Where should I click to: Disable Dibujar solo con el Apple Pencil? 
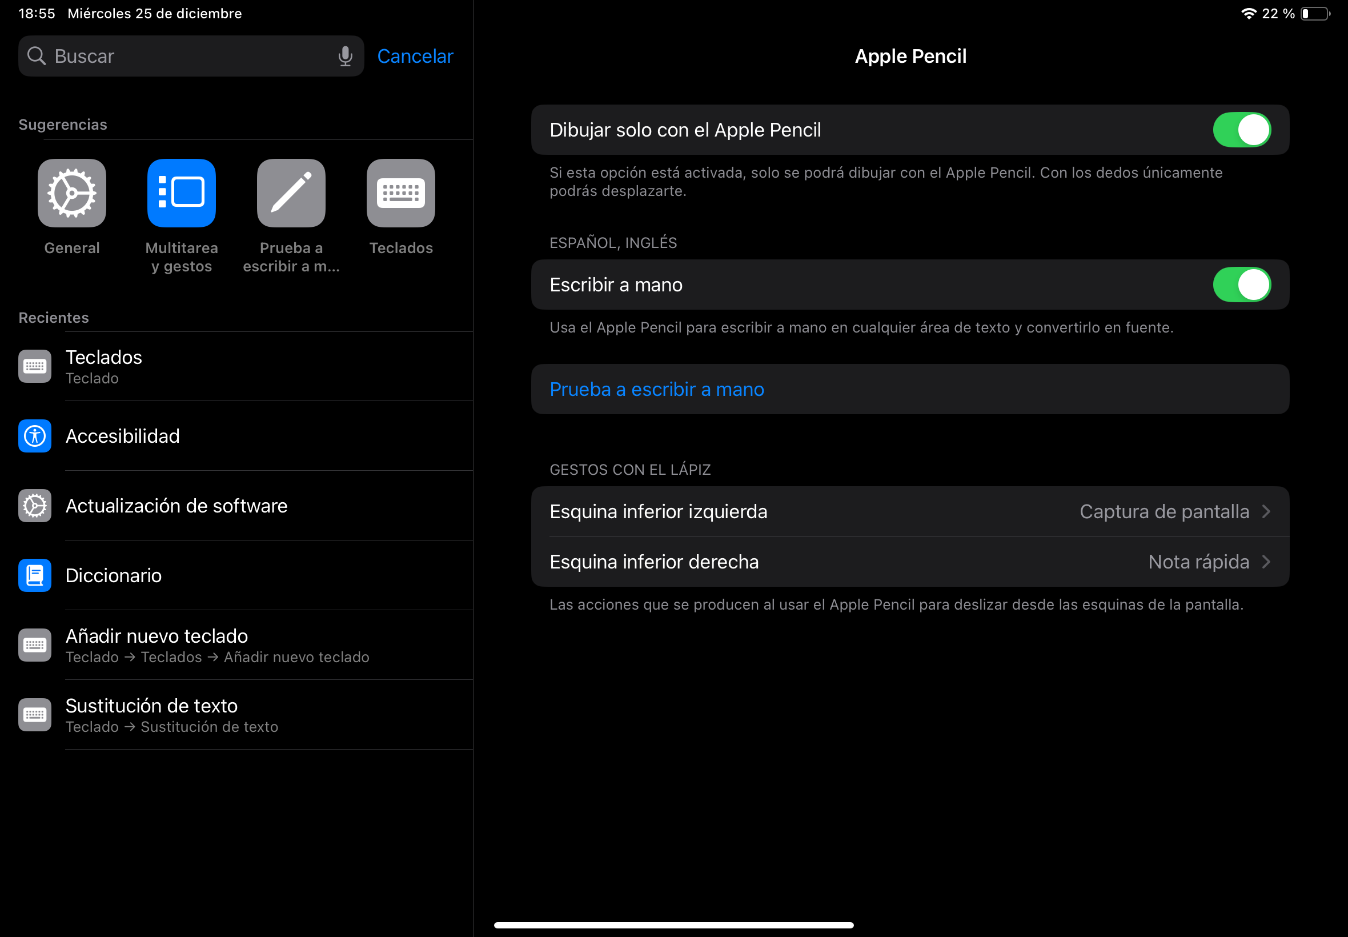pyautogui.click(x=1241, y=130)
